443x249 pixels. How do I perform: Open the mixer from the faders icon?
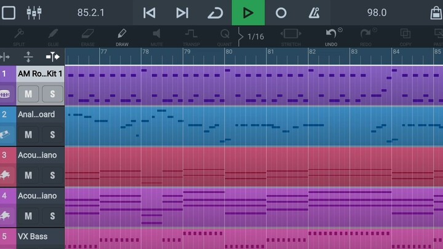tap(34, 12)
